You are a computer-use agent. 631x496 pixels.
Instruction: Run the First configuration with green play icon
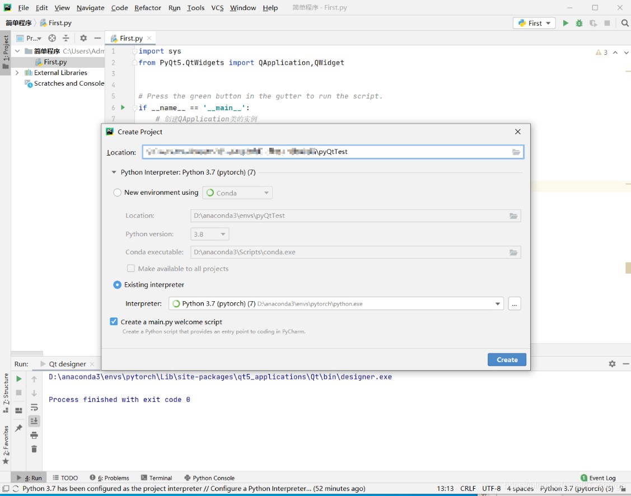565,23
